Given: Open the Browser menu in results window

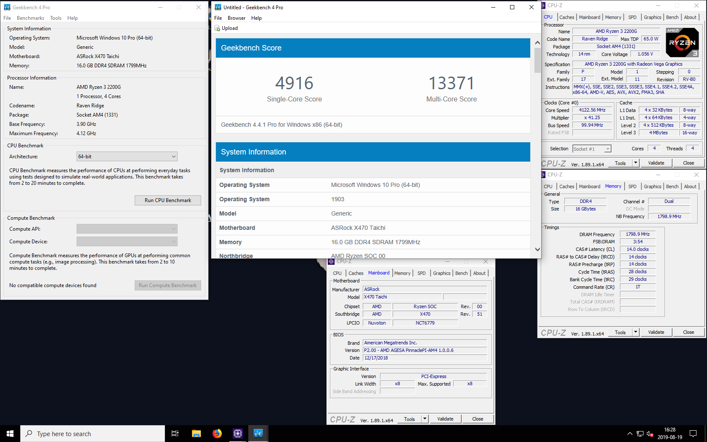Looking at the screenshot, I should (237, 18).
